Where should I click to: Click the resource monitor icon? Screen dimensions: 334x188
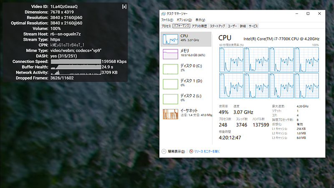191,151
